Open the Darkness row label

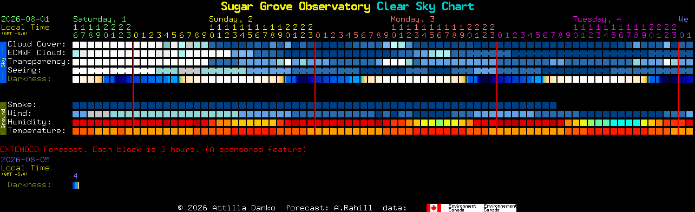pos(29,79)
